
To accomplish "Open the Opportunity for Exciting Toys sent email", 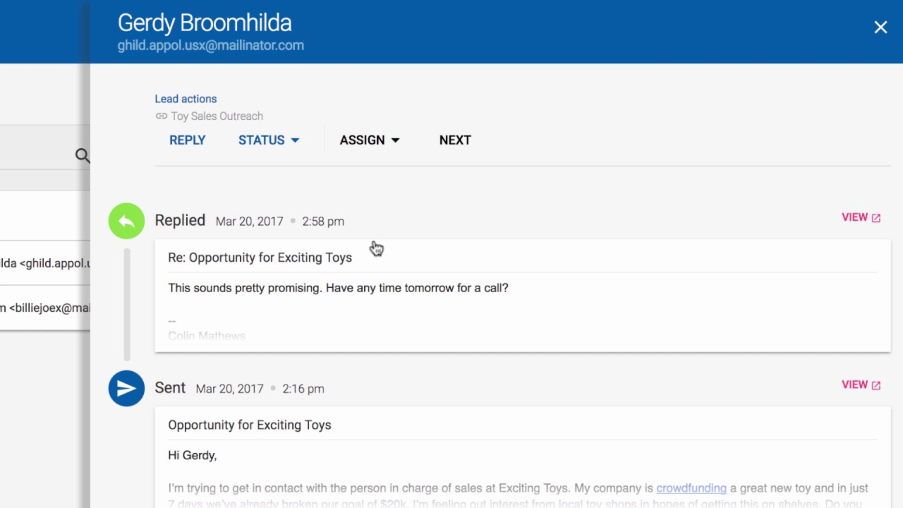I will click(x=249, y=425).
